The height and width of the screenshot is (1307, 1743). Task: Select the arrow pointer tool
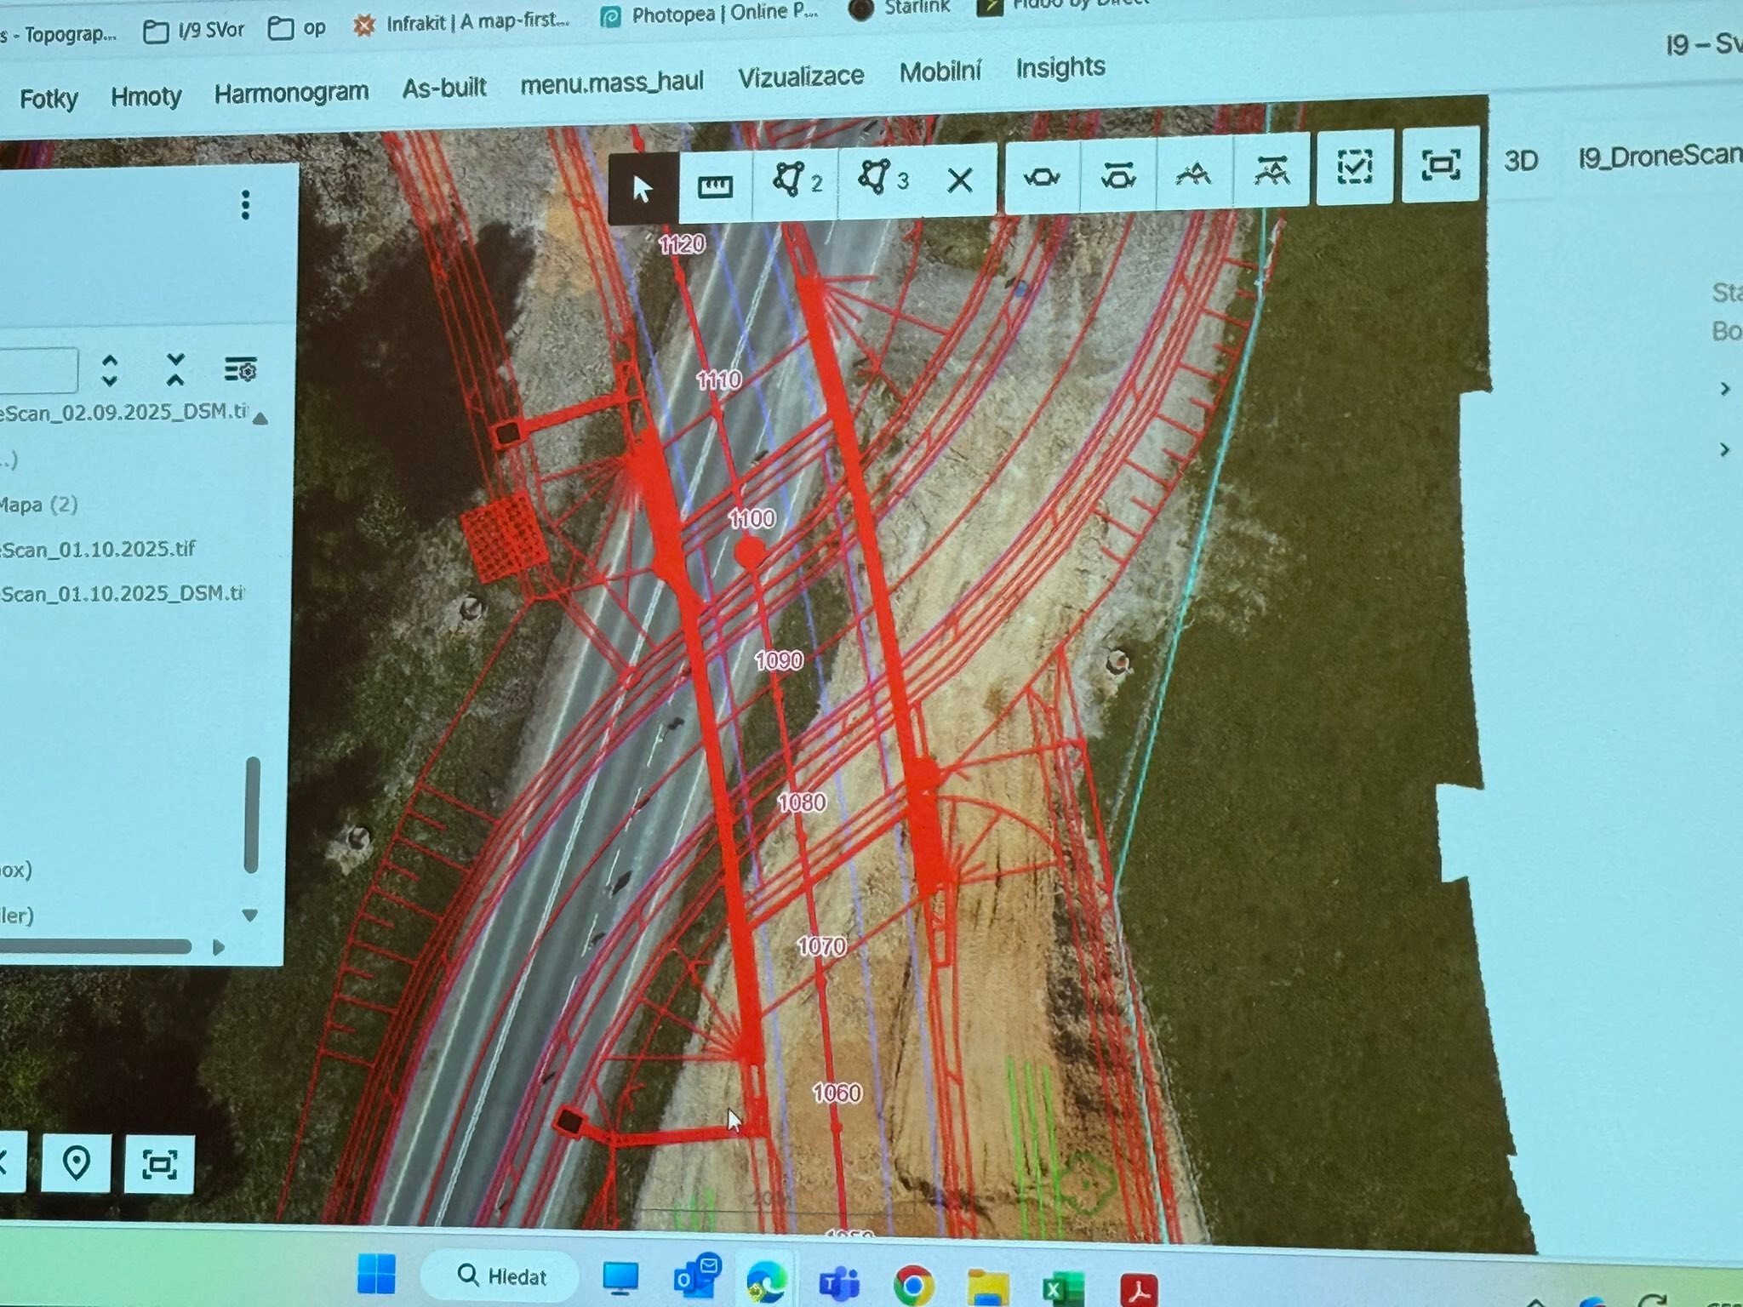pos(643,188)
